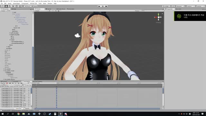This screenshot has height=116, width=206.
Task: Switch Animation window to Curves view
Action: pyautogui.click(x=27, y=108)
